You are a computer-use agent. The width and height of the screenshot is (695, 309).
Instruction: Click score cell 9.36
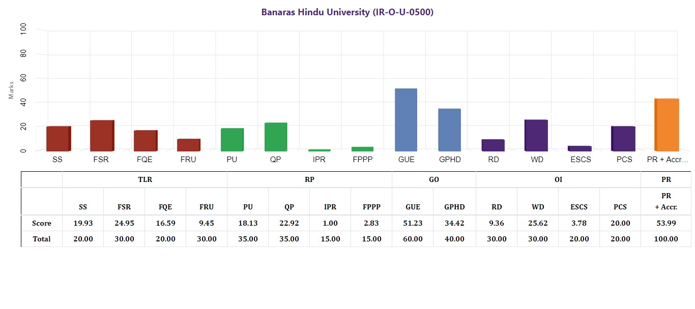coord(497,223)
